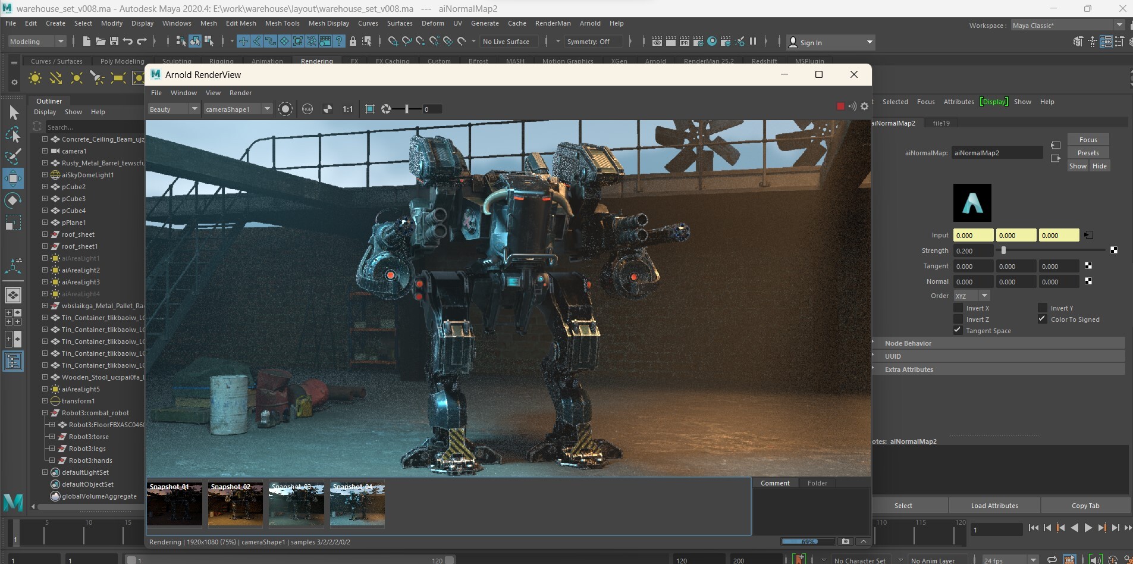Expand the aiAreaLight5 node in Outliner
The image size is (1133, 564).
(45, 388)
